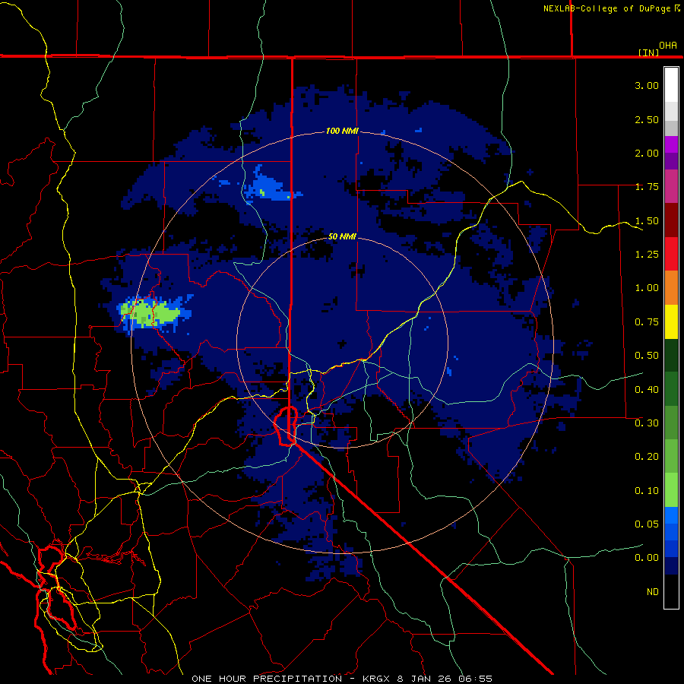Screen dimensions: 684x684
Task: Click the "0.10" legend value
Action: click(647, 491)
